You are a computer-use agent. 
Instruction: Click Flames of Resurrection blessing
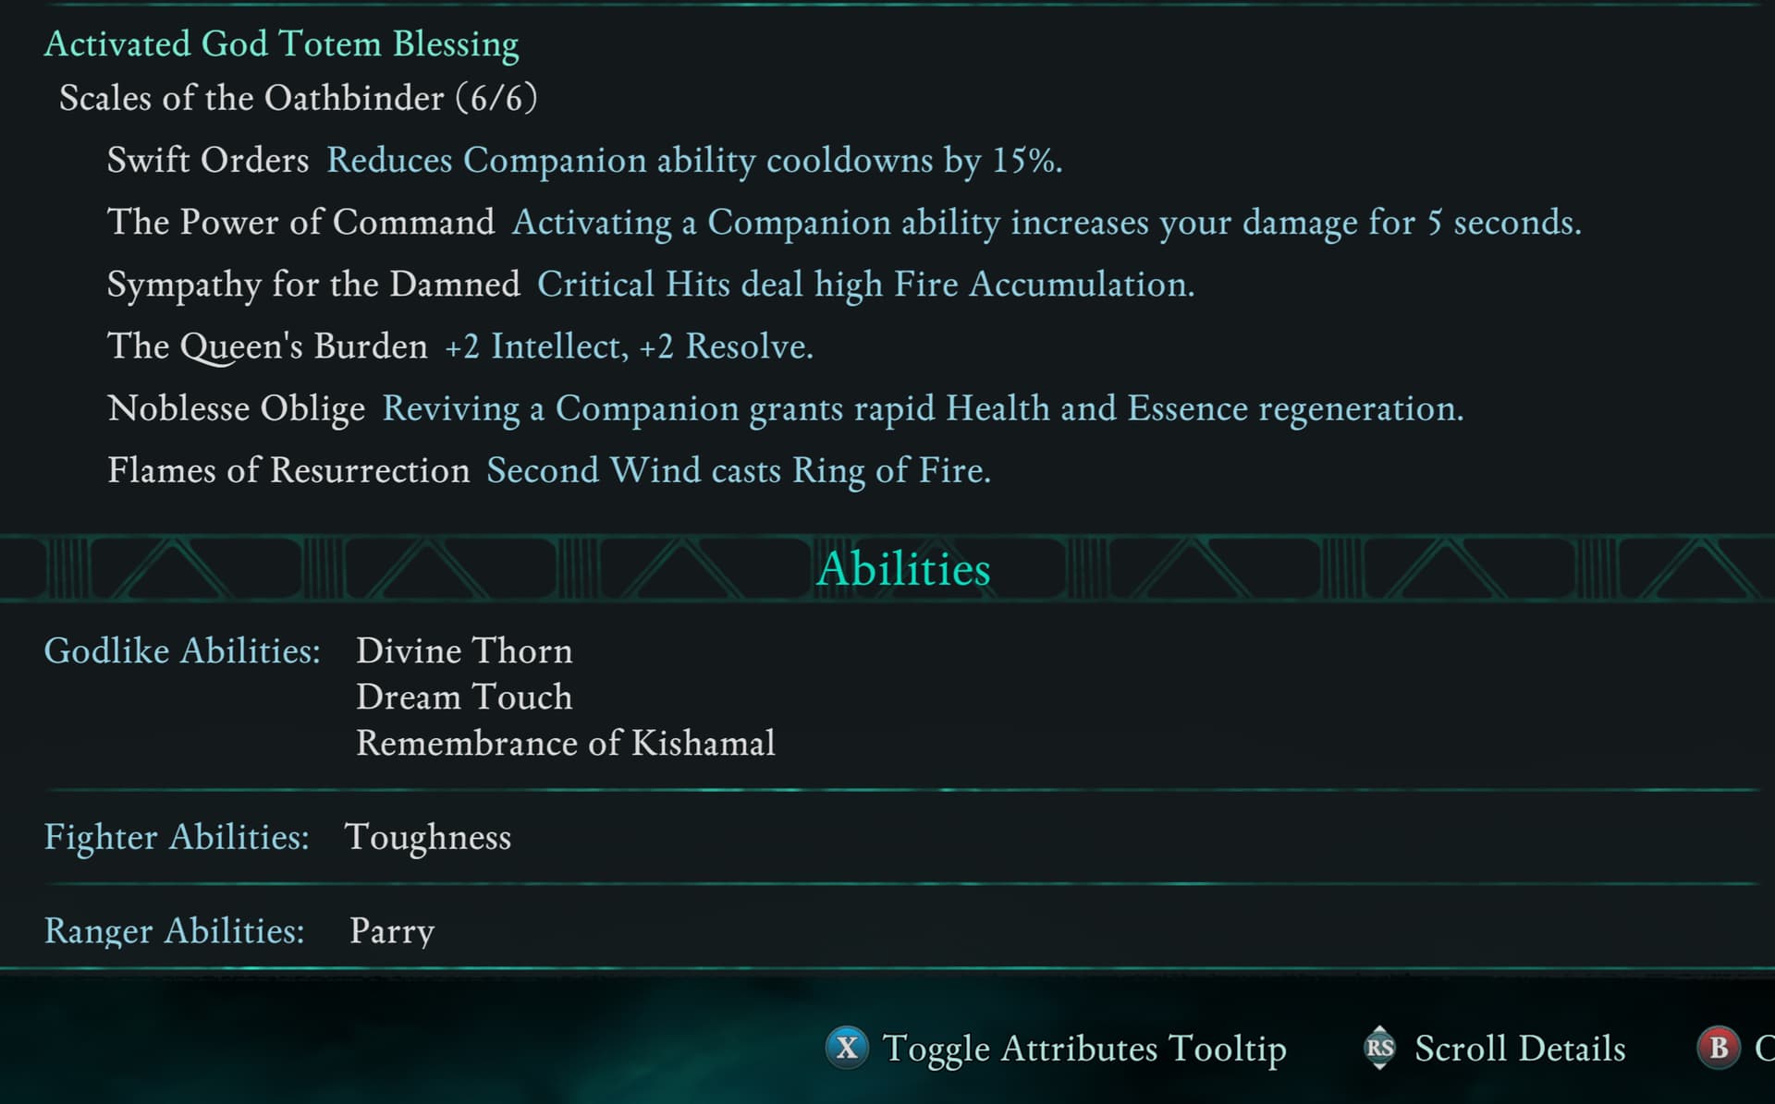click(x=288, y=470)
